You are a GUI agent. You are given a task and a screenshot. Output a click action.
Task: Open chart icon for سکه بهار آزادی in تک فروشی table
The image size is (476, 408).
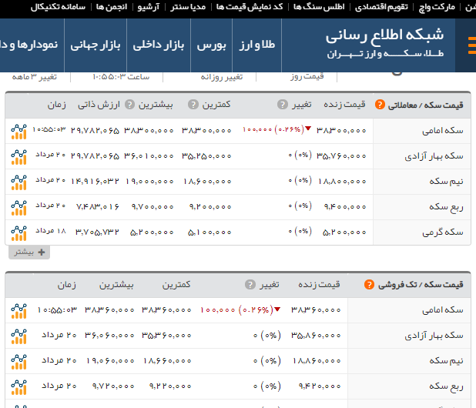point(18,336)
